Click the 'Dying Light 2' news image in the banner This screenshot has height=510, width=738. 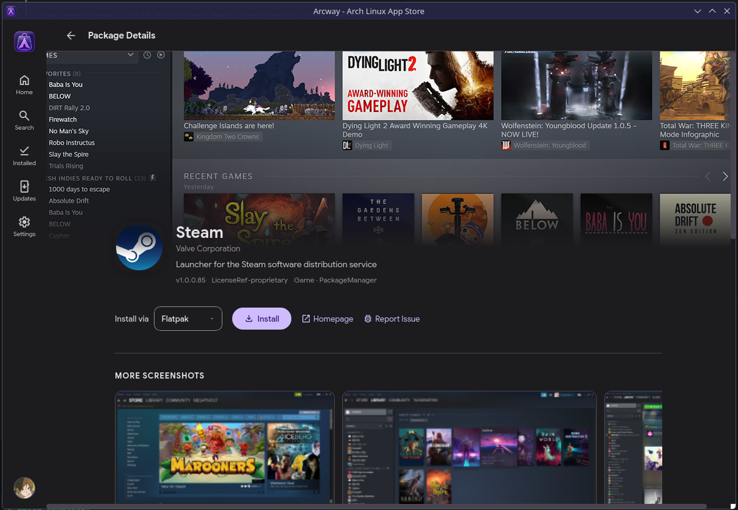click(418, 86)
